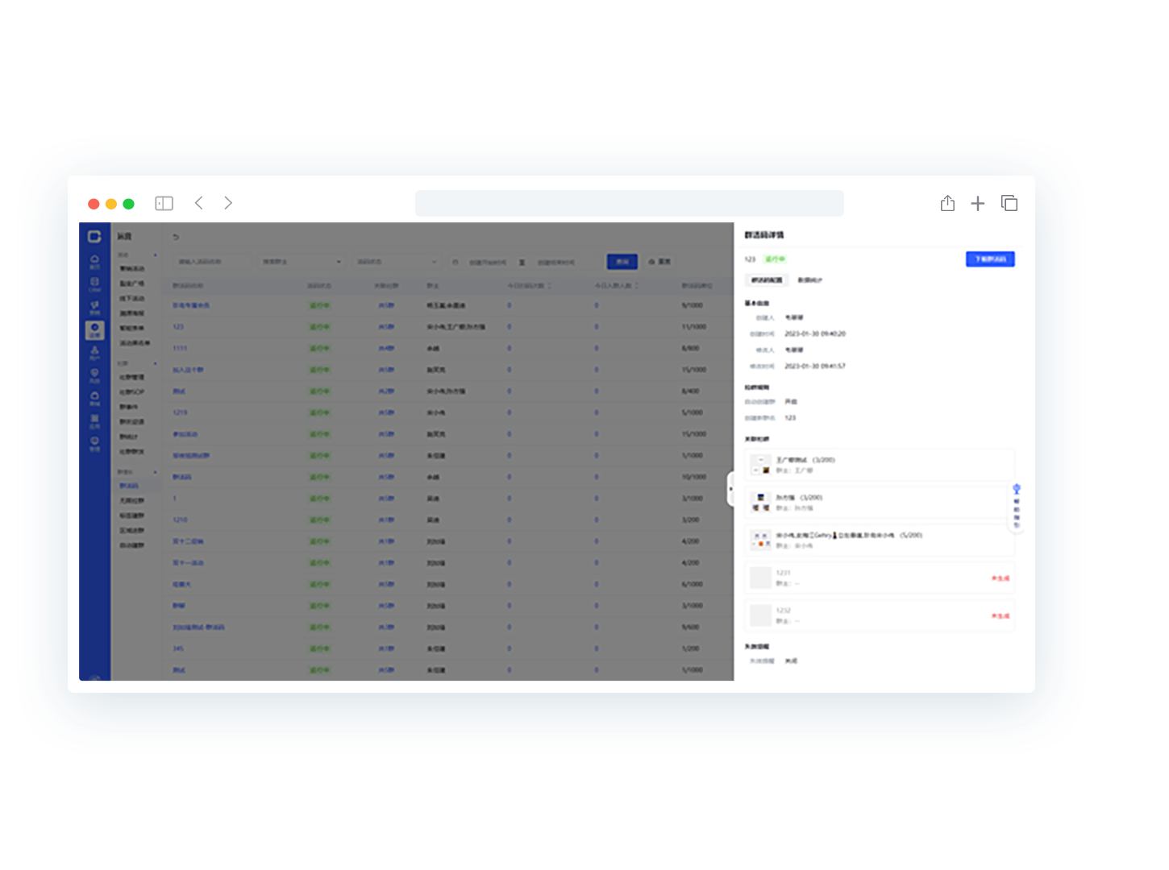Open a new tab with the plus icon
This screenshot has height=870, width=1169.
[978, 204]
